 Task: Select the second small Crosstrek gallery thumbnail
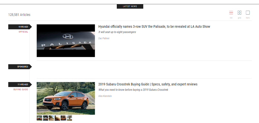tap(45, 118)
